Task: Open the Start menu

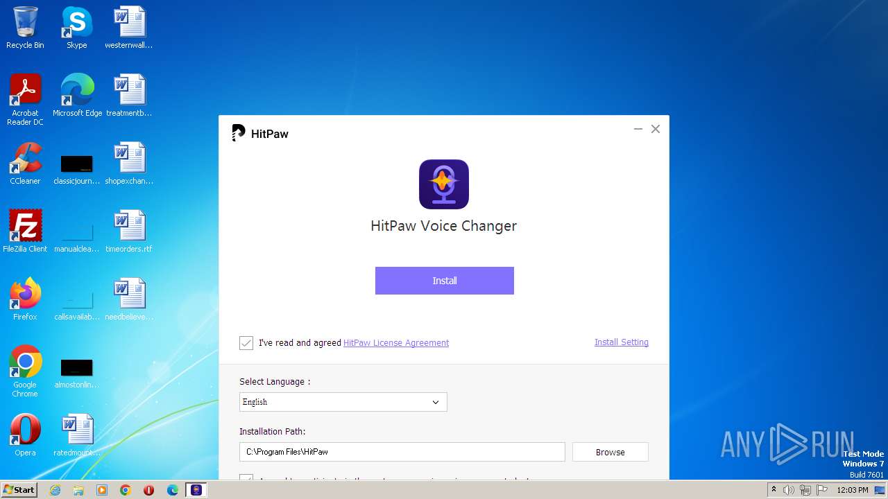Action: 19,490
